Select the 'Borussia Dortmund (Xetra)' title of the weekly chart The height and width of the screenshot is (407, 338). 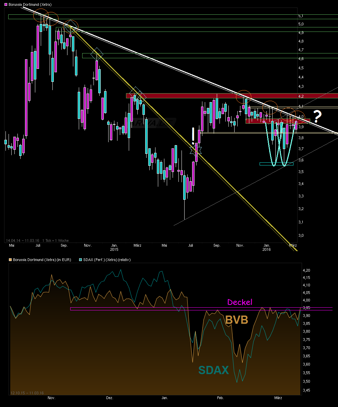click(x=30, y=5)
